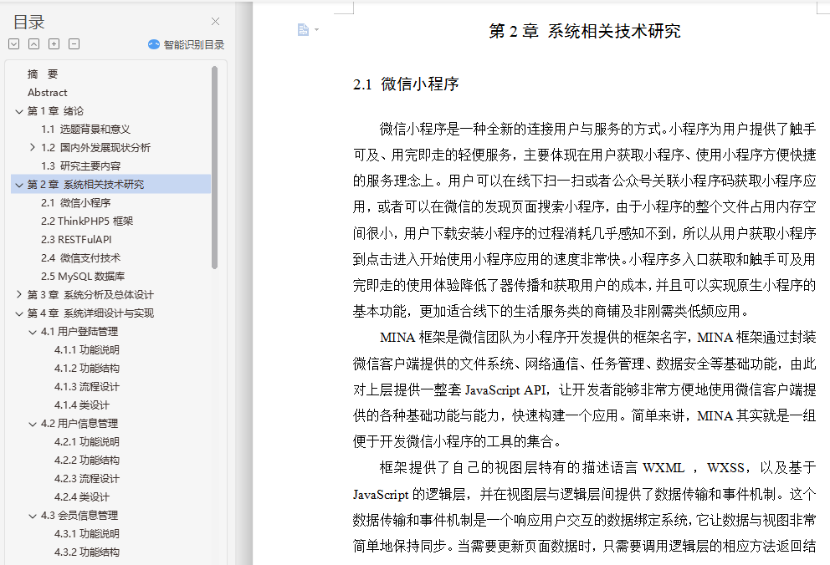Screen dimensions: 830x565
Task: Go to 4.1.2 功能结构
Action: [x=87, y=369]
